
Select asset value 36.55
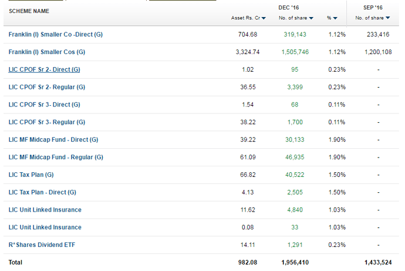click(248, 87)
